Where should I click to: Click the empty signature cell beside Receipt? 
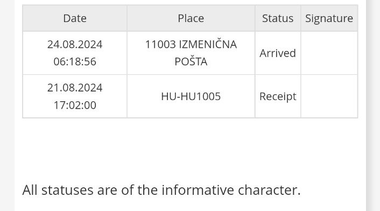[x=329, y=96]
